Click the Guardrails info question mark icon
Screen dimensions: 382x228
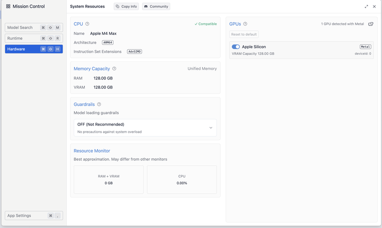point(99,105)
